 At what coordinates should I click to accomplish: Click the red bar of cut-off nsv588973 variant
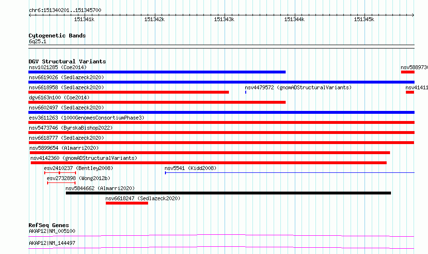(x=408, y=72)
